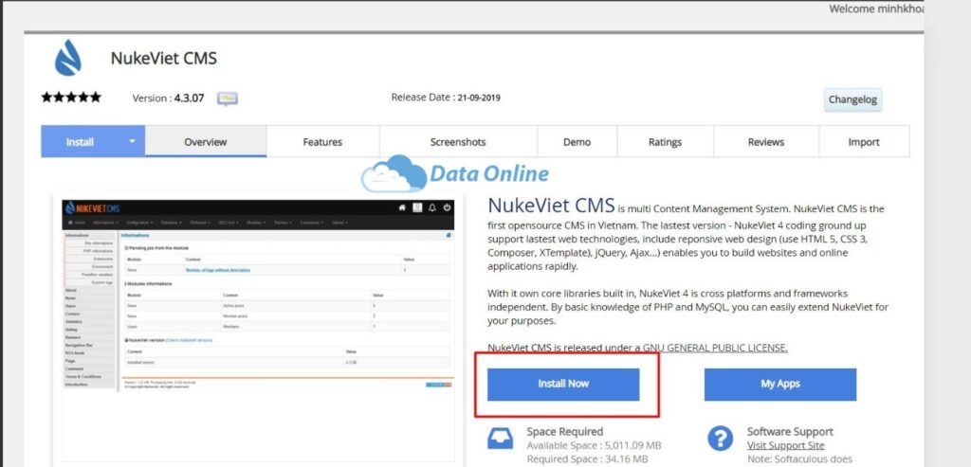Viewport: 971px width, 467px height.
Task: Click the NukeViet CMS title heading
Action: [x=164, y=58]
